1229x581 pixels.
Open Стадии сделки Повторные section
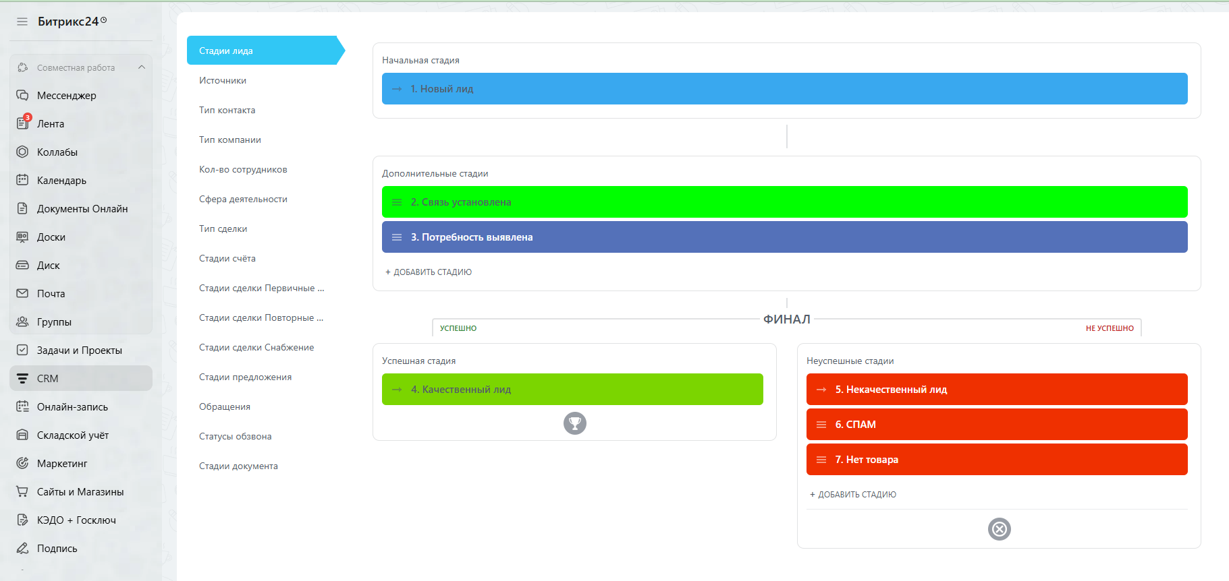coord(261,317)
